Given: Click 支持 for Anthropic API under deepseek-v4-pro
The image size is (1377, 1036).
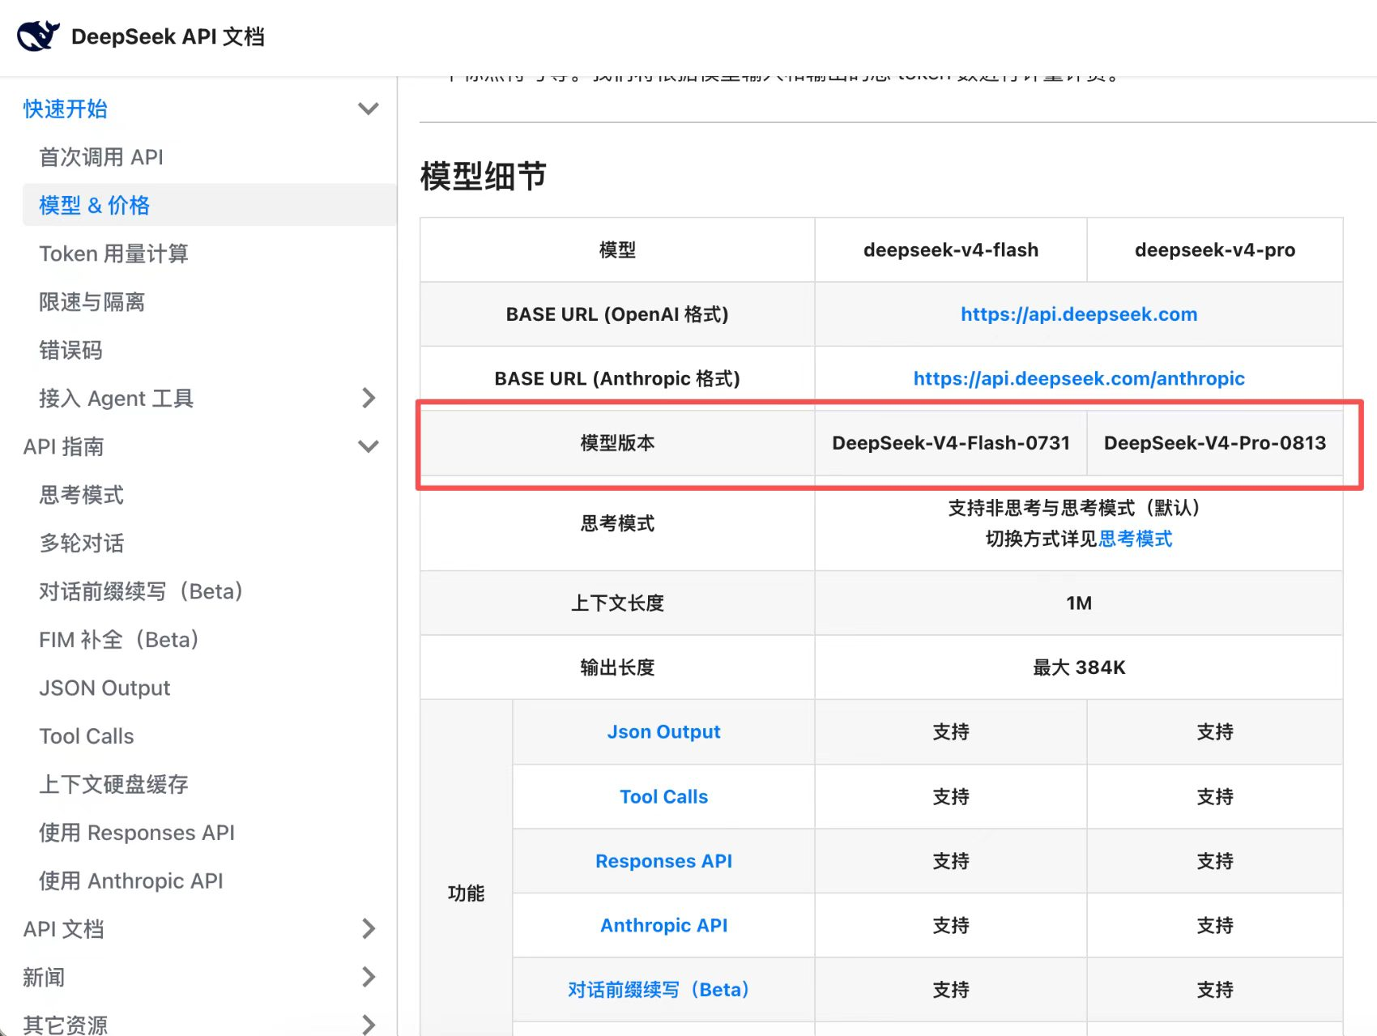Looking at the screenshot, I should (x=1215, y=925).
